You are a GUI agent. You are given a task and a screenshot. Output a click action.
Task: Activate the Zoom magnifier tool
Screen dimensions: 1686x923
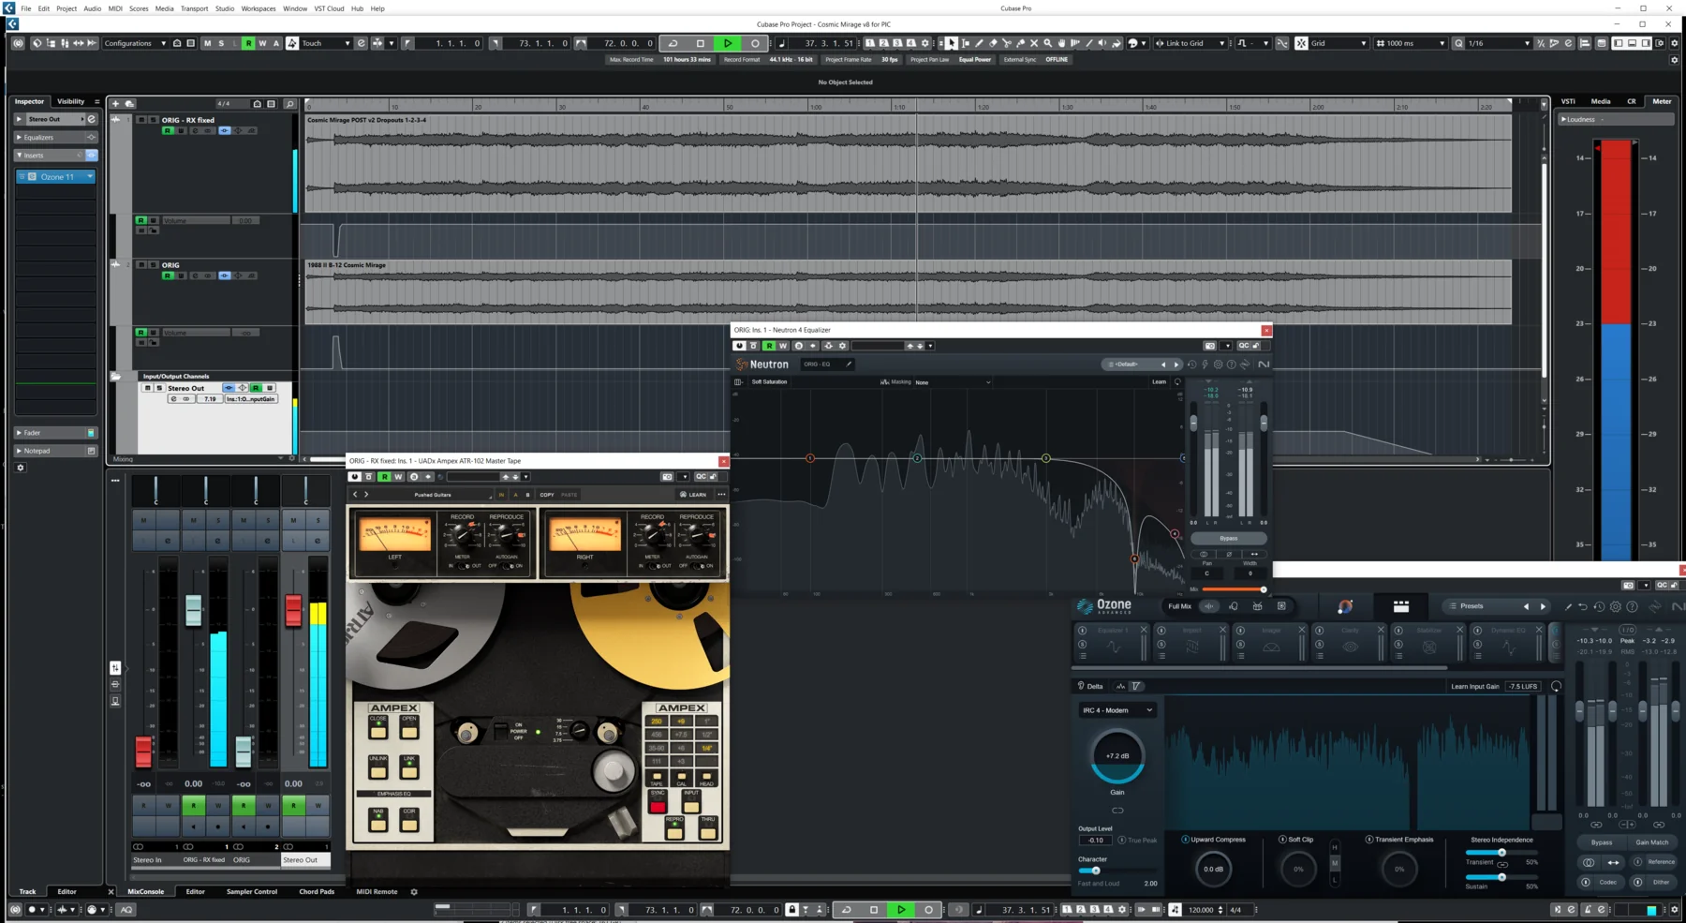point(1047,43)
